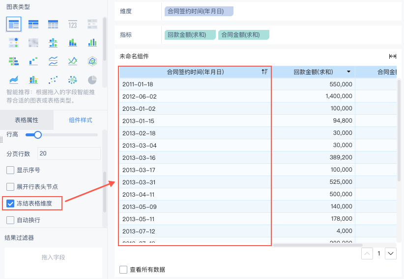
Task: Enable the 展开行表头节点 checkbox
Action: [x=10, y=187]
